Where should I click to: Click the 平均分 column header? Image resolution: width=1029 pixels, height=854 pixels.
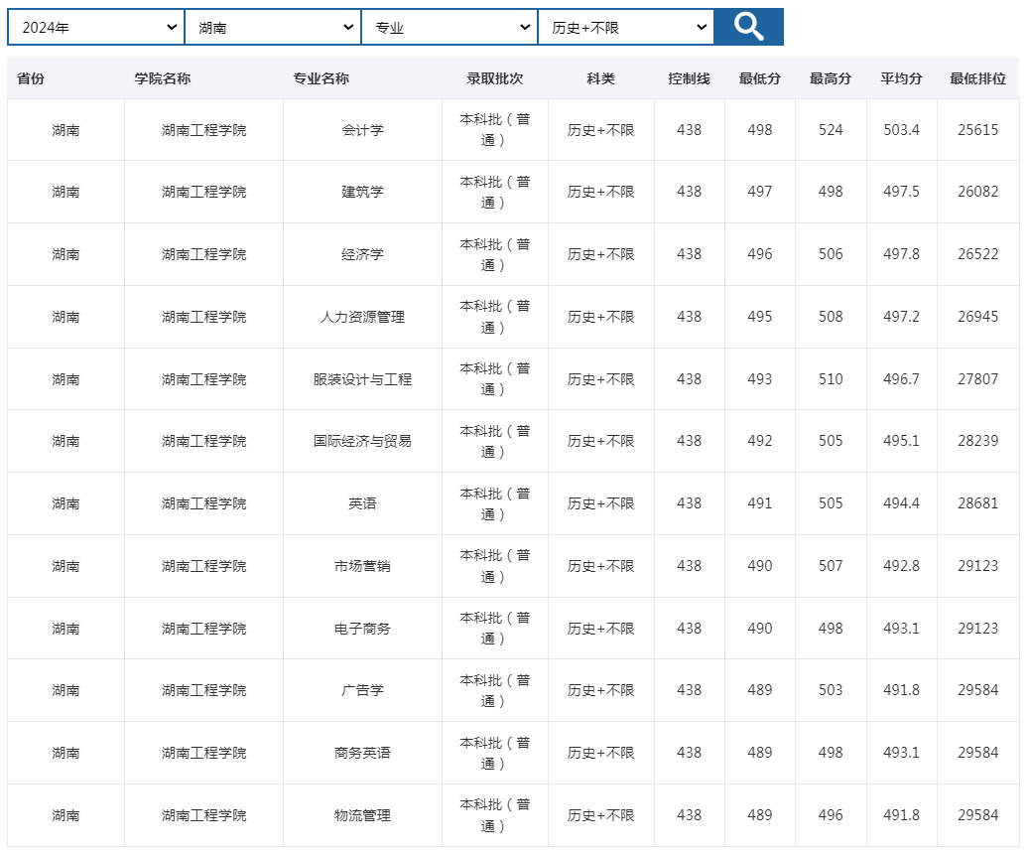point(901,78)
